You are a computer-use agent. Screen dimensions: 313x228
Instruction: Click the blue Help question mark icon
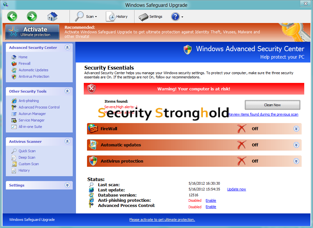click(175, 17)
